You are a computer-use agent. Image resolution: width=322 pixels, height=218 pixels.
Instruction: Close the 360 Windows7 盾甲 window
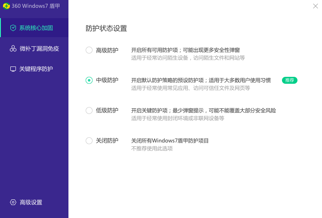point(316,6)
